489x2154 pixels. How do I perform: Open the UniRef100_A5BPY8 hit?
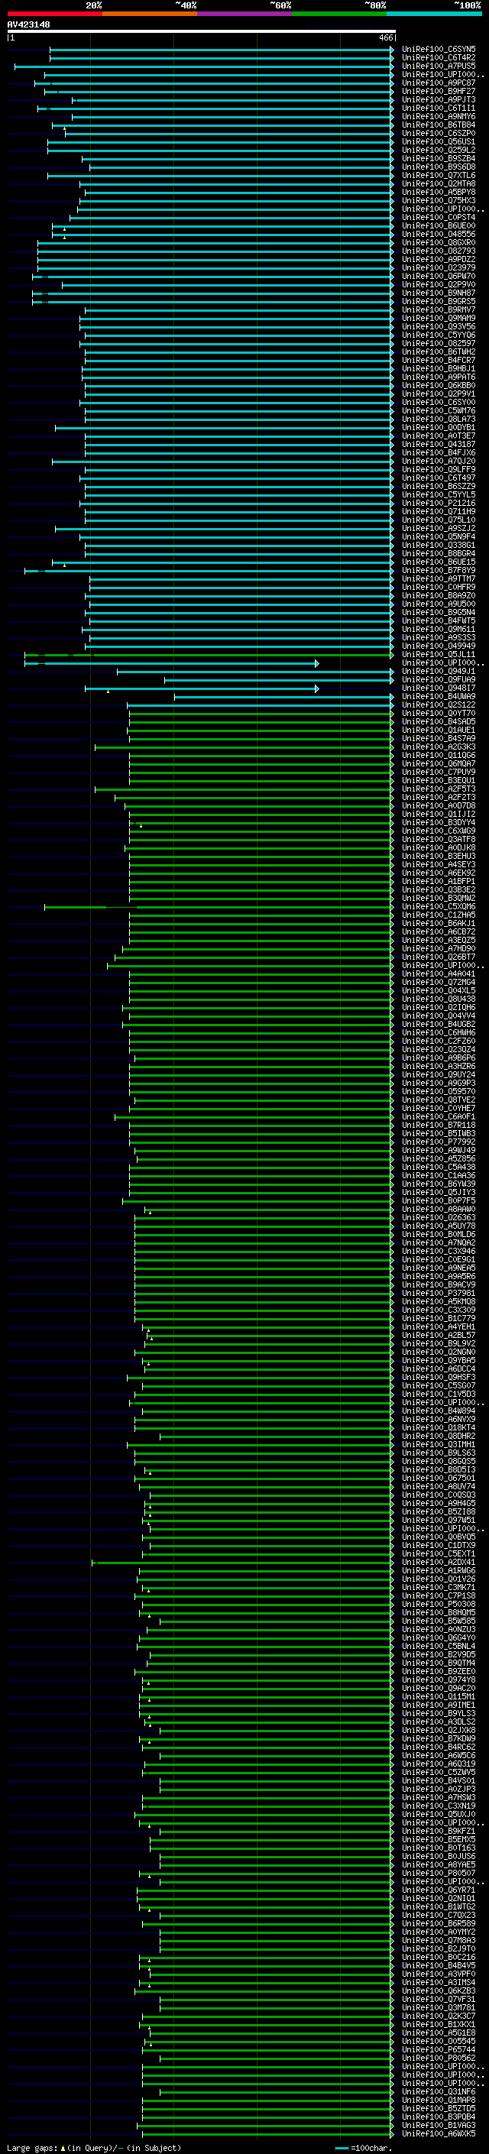[439, 193]
